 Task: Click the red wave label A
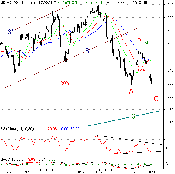tap(131, 91)
